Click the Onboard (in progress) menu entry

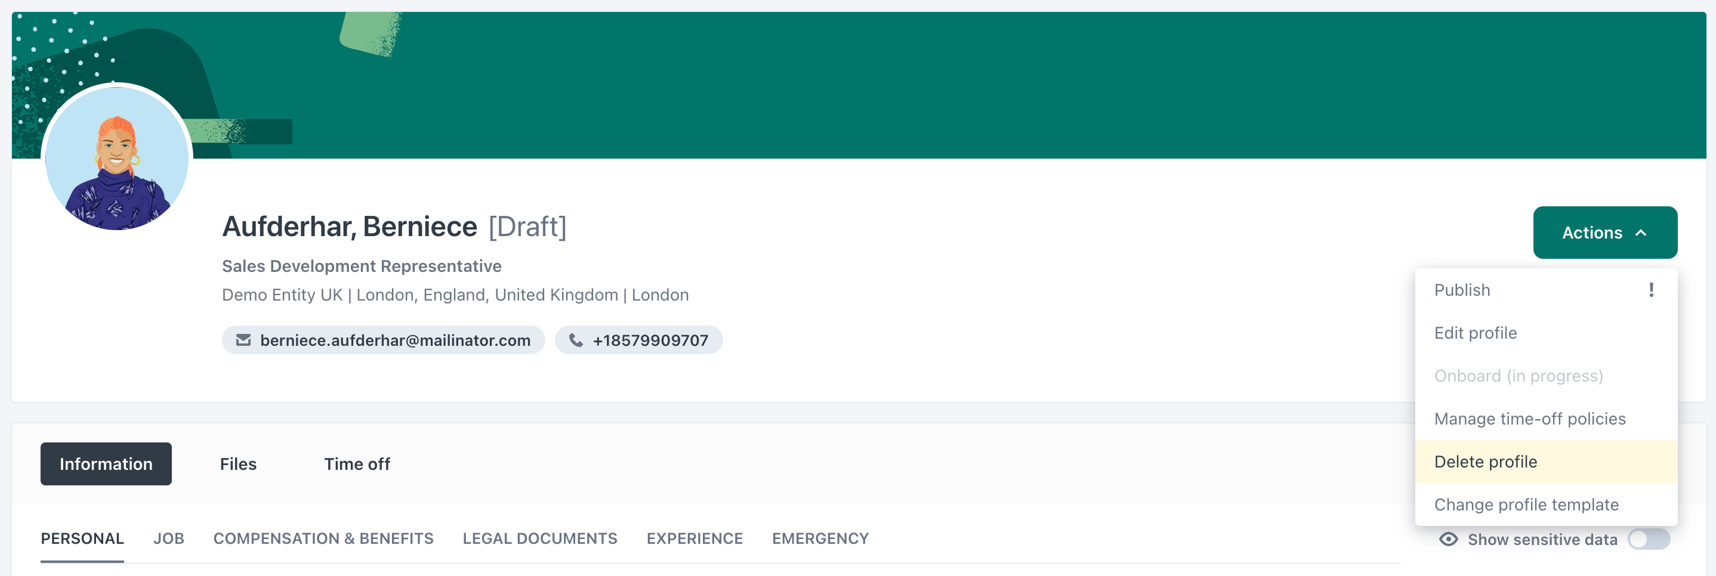(1518, 376)
